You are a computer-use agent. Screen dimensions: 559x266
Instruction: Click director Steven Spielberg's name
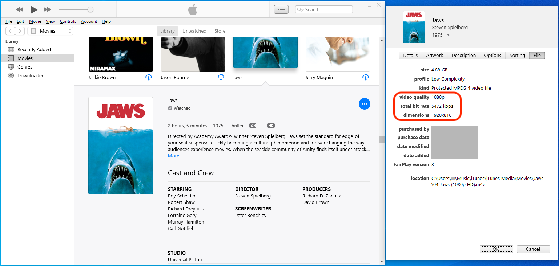pos(253,196)
